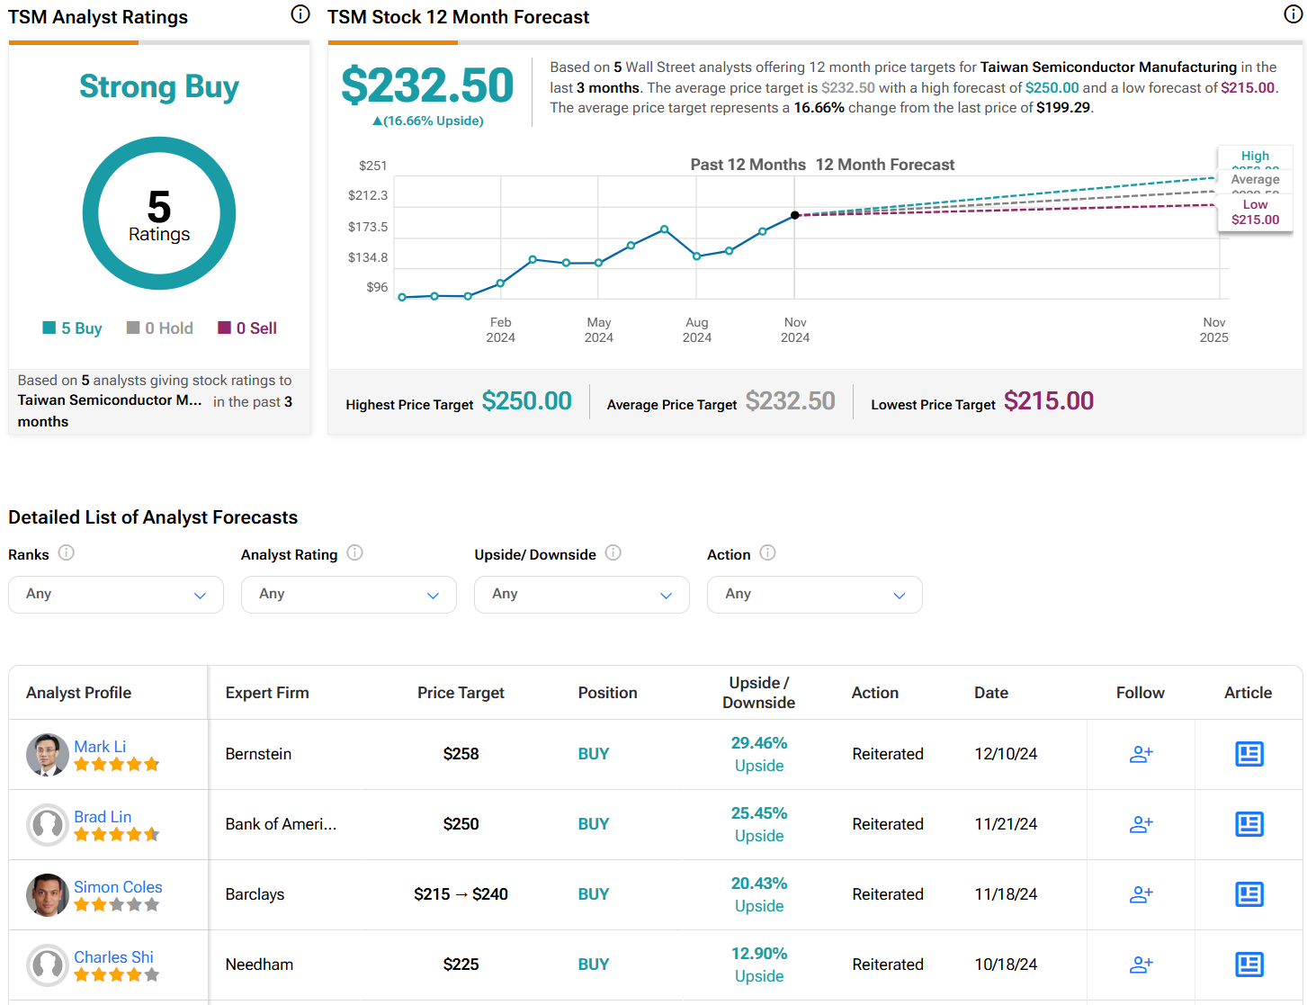Click Mark Li's profile photo

(48, 755)
